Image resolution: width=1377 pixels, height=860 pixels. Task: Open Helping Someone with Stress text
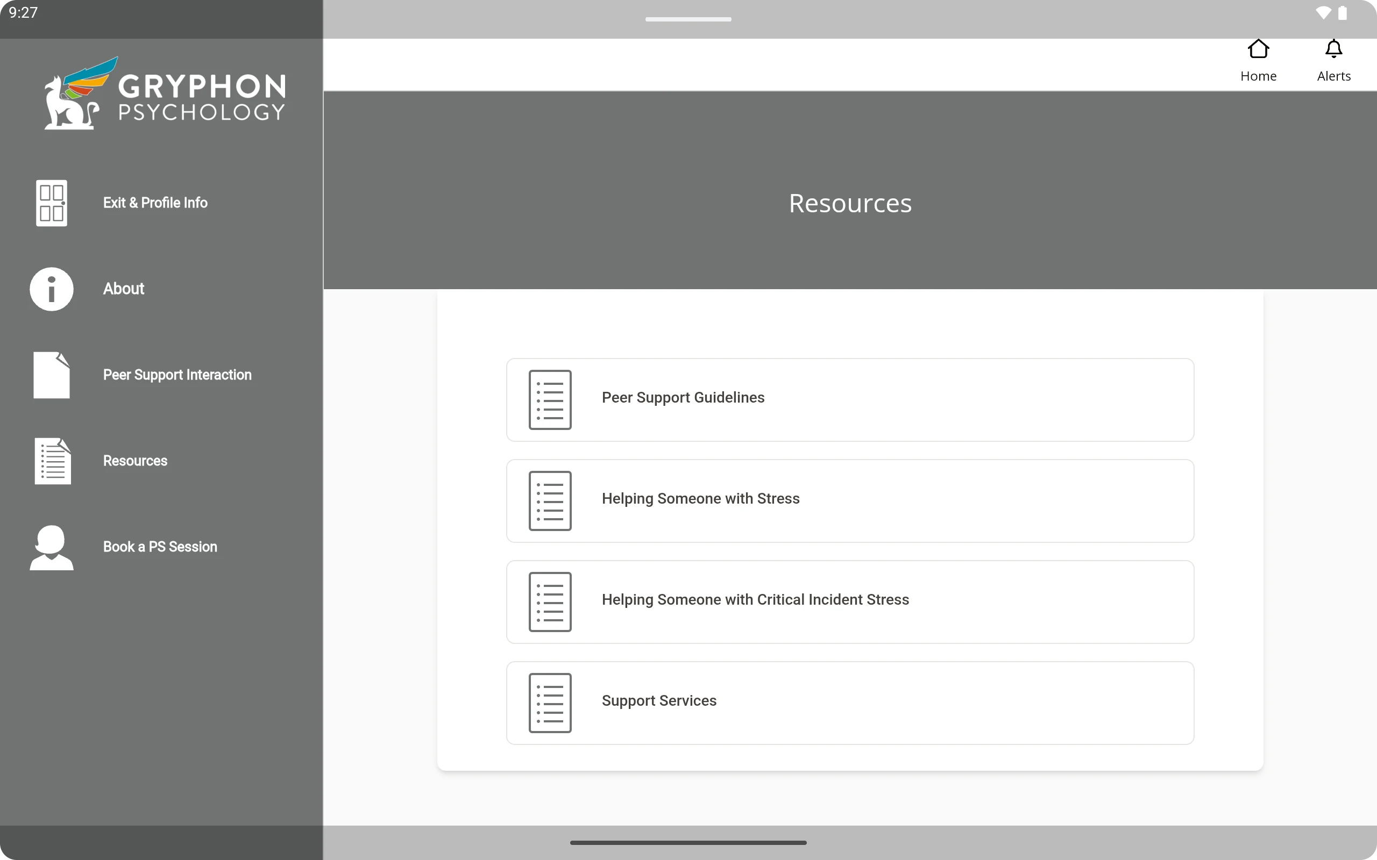(700, 499)
